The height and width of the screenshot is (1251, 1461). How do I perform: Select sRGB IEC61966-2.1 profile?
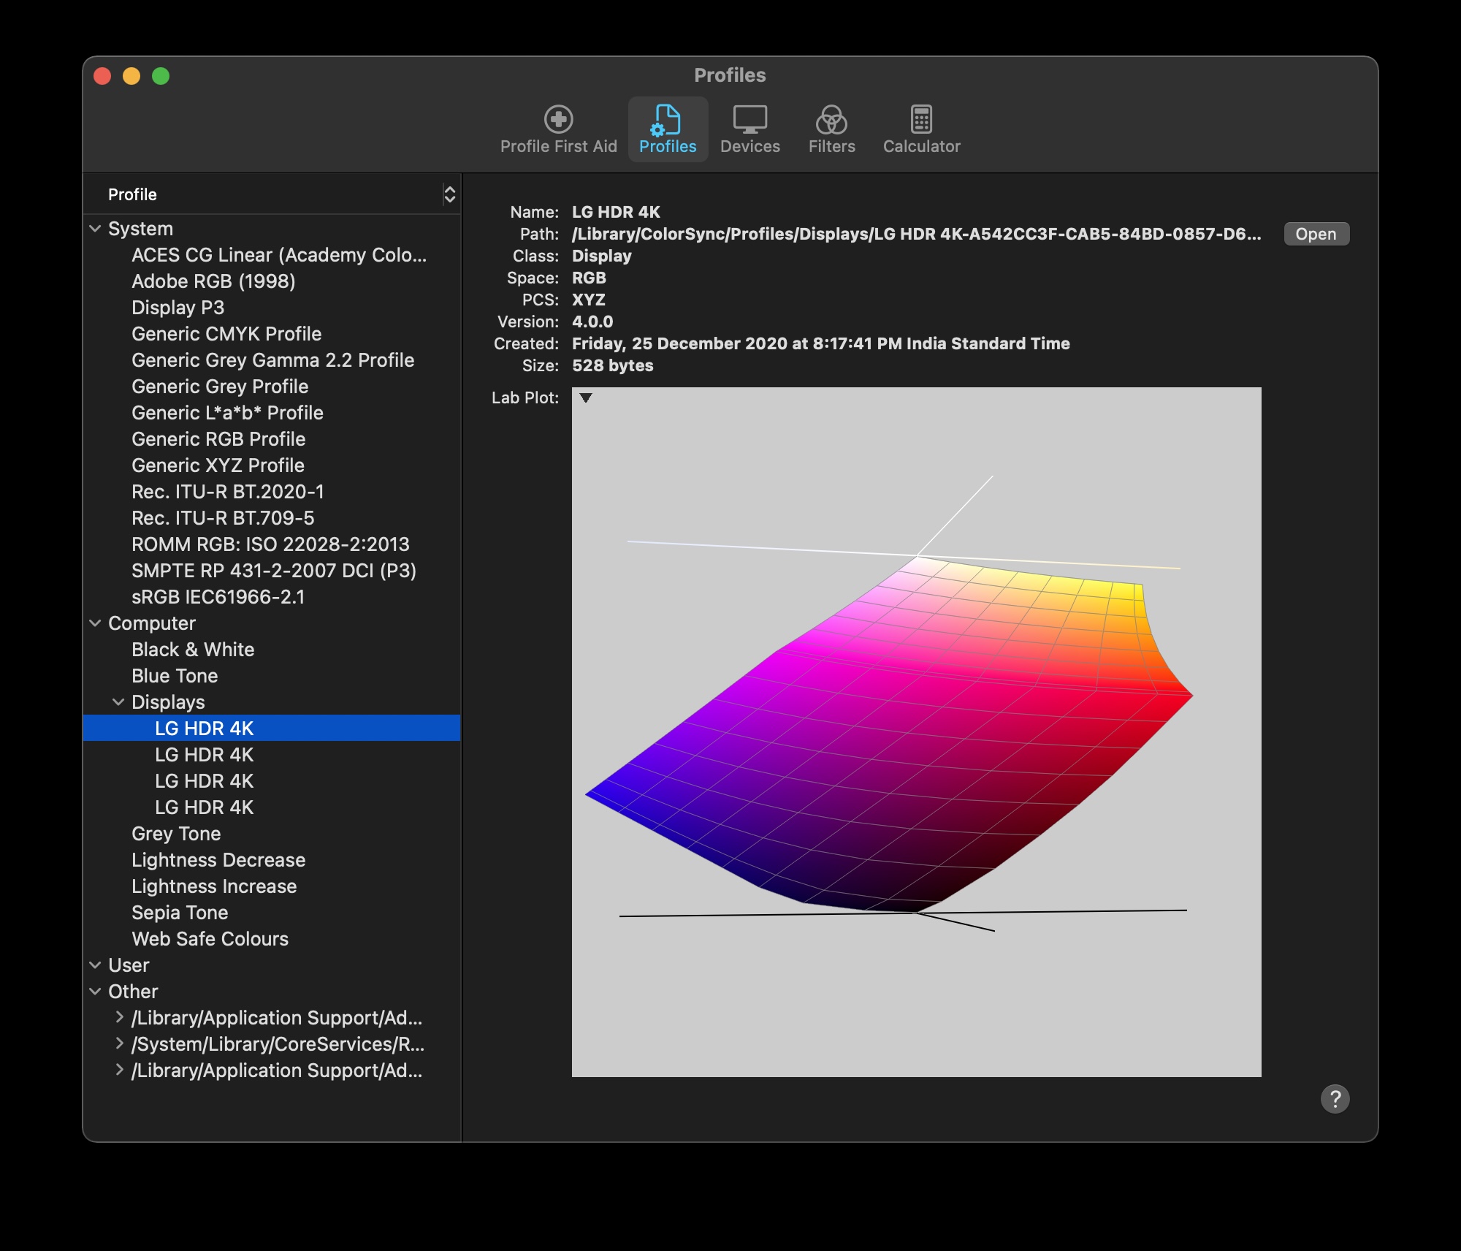coord(218,597)
